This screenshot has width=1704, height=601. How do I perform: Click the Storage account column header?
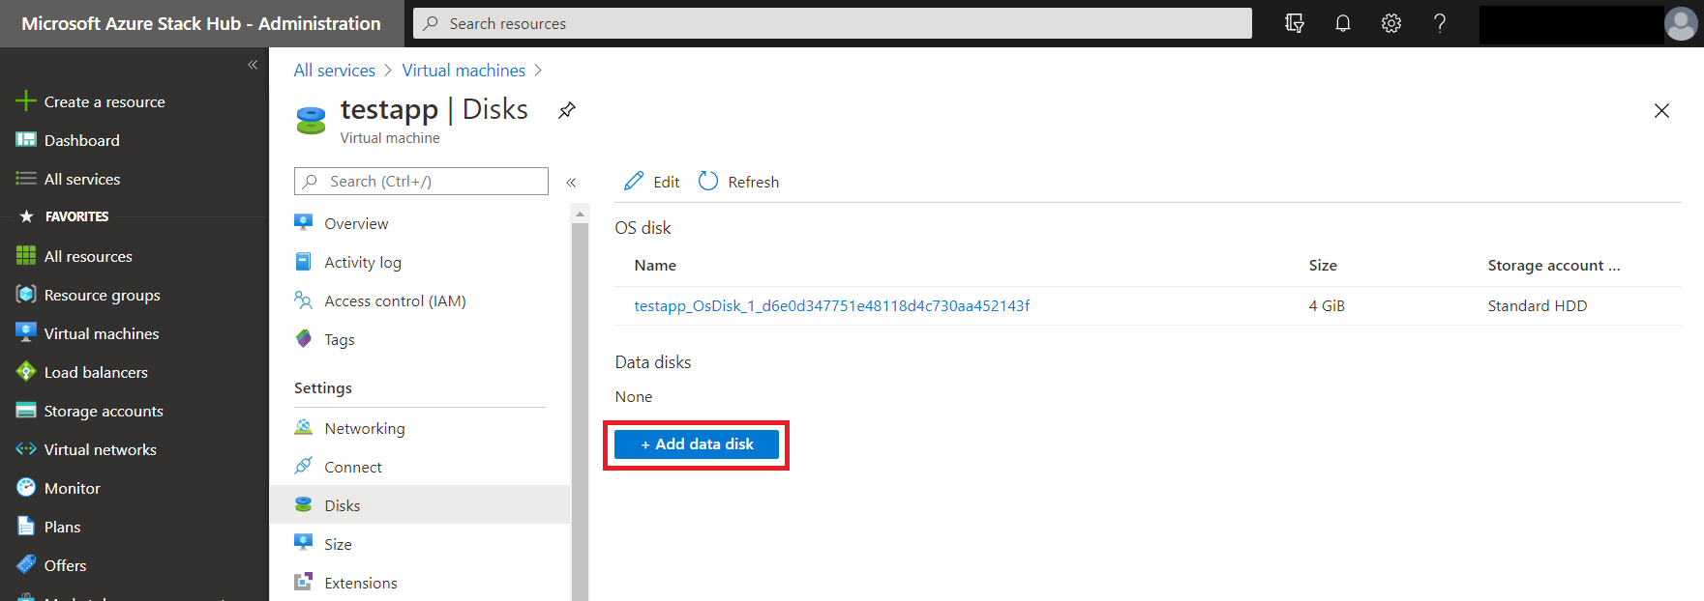click(1553, 265)
